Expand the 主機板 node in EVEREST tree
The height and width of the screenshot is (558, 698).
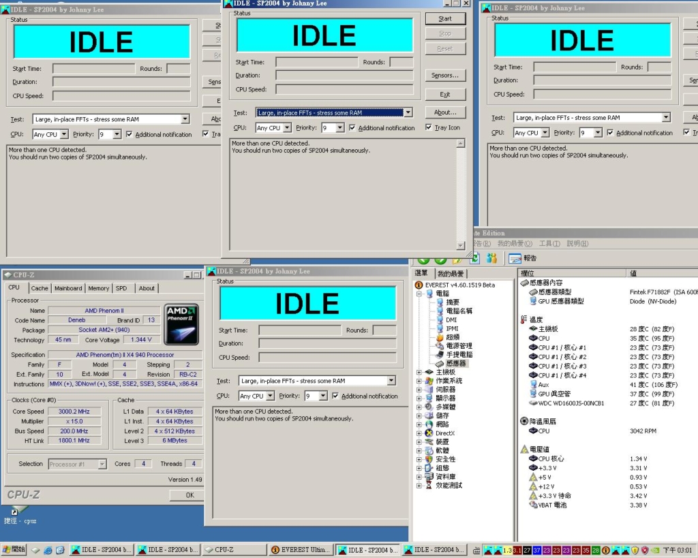[x=419, y=372]
